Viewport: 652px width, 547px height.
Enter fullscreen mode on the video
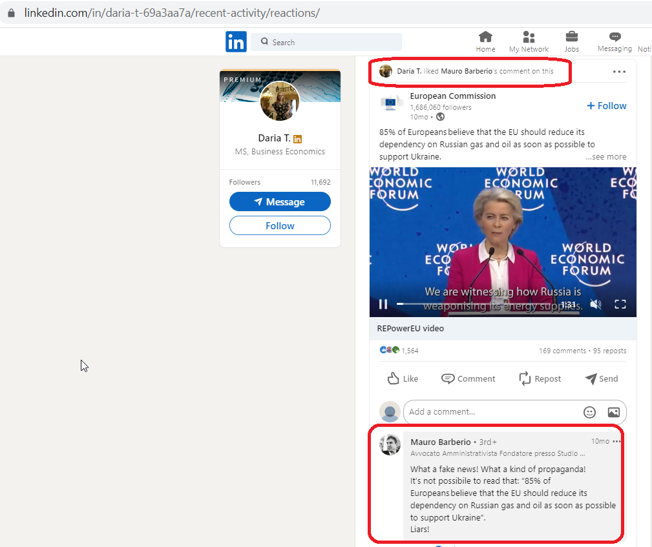tap(620, 304)
